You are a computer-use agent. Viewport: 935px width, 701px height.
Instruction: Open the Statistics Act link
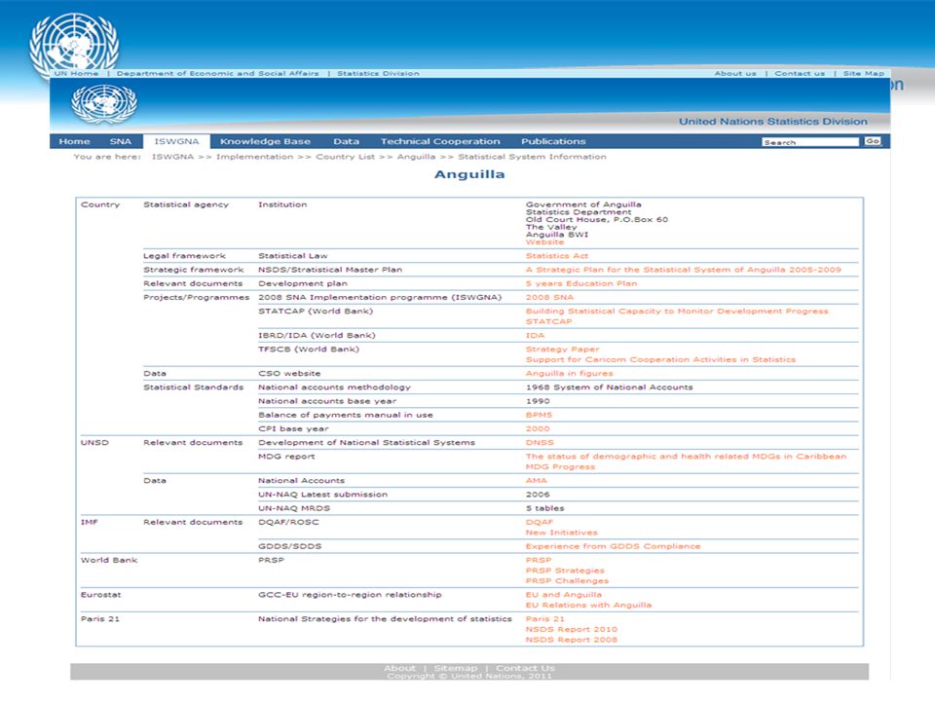(x=556, y=256)
